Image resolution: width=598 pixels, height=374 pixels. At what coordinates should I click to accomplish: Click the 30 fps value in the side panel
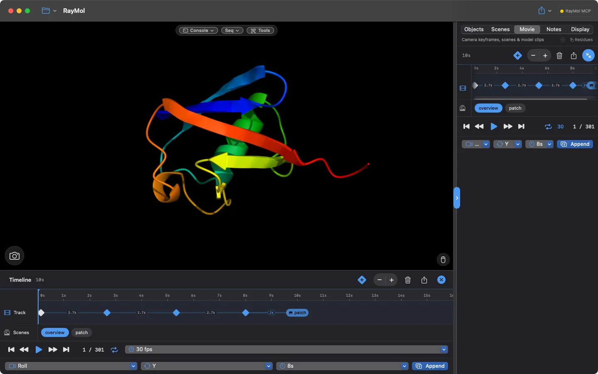[x=560, y=127]
